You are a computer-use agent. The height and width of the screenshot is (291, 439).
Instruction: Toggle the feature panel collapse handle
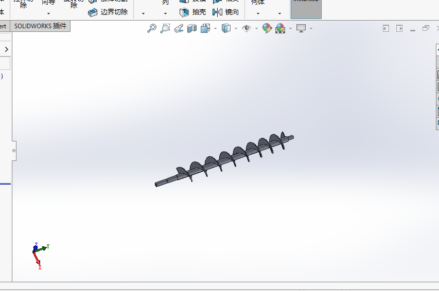[x=14, y=151]
